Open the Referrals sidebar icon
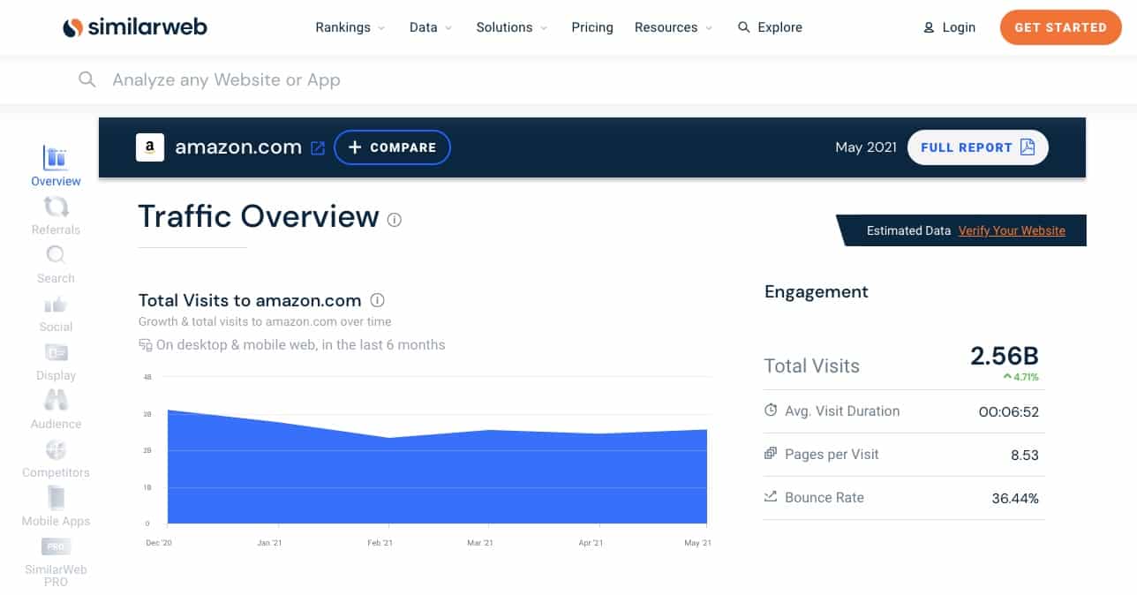 tap(56, 207)
